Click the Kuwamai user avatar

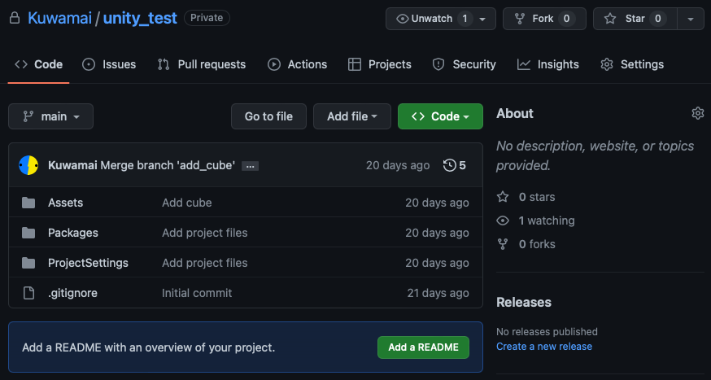pos(28,165)
